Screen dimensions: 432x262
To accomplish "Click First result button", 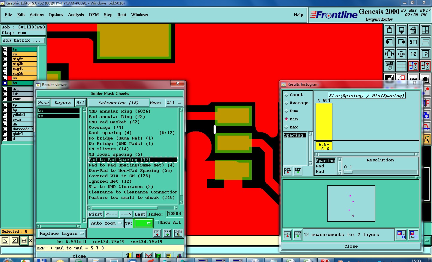I will point(96,214).
